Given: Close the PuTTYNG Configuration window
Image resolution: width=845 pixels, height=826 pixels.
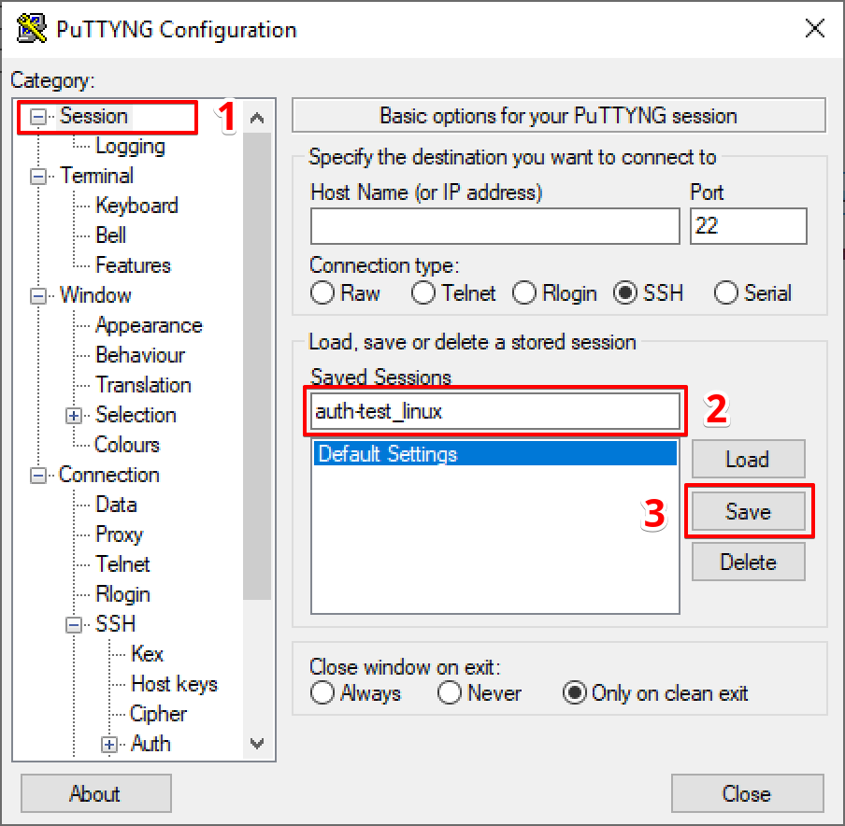Looking at the screenshot, I should coord(815,29).
